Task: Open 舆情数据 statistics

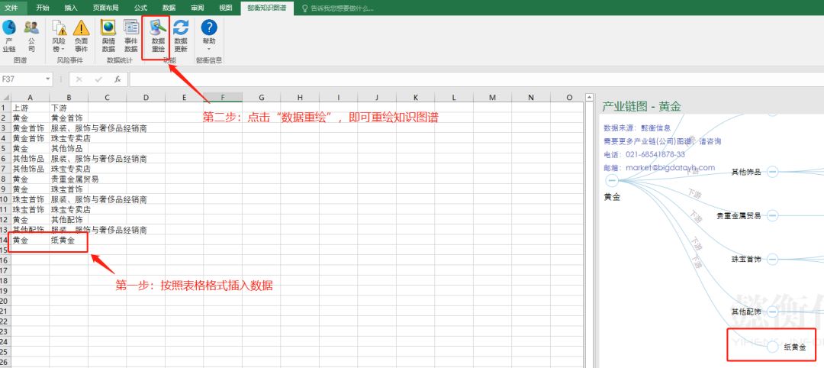Action: 108,36
